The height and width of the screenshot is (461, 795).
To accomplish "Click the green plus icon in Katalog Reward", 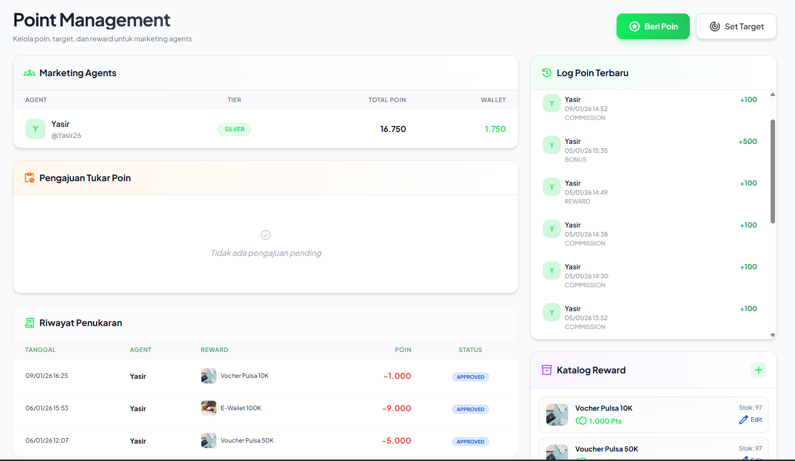I will click(x=758, y=370).
